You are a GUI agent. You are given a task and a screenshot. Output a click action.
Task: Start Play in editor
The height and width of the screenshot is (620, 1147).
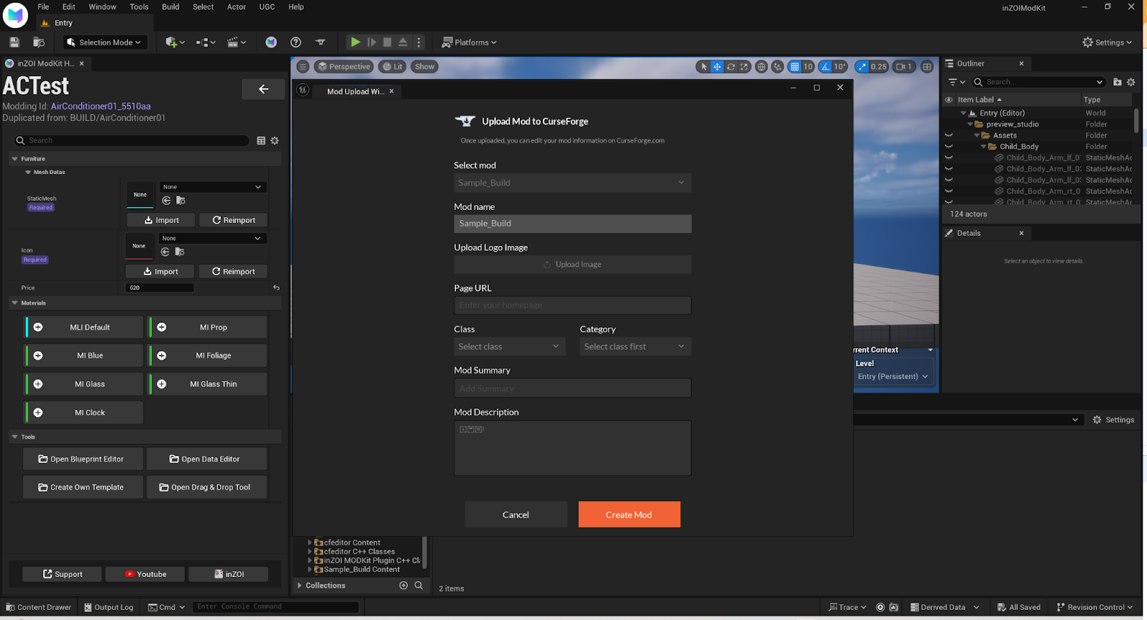355,42
